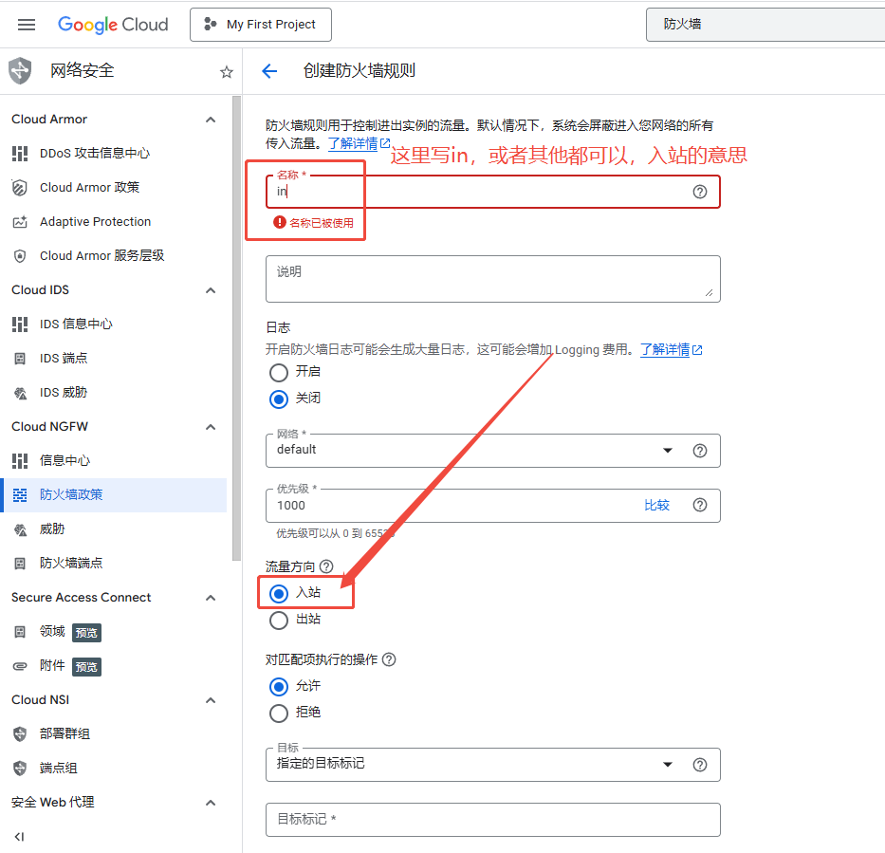The width and height of the screenshot is (885, 853).
Task: Open Adaptive Protection menu item
Action: tap(115, 222)
